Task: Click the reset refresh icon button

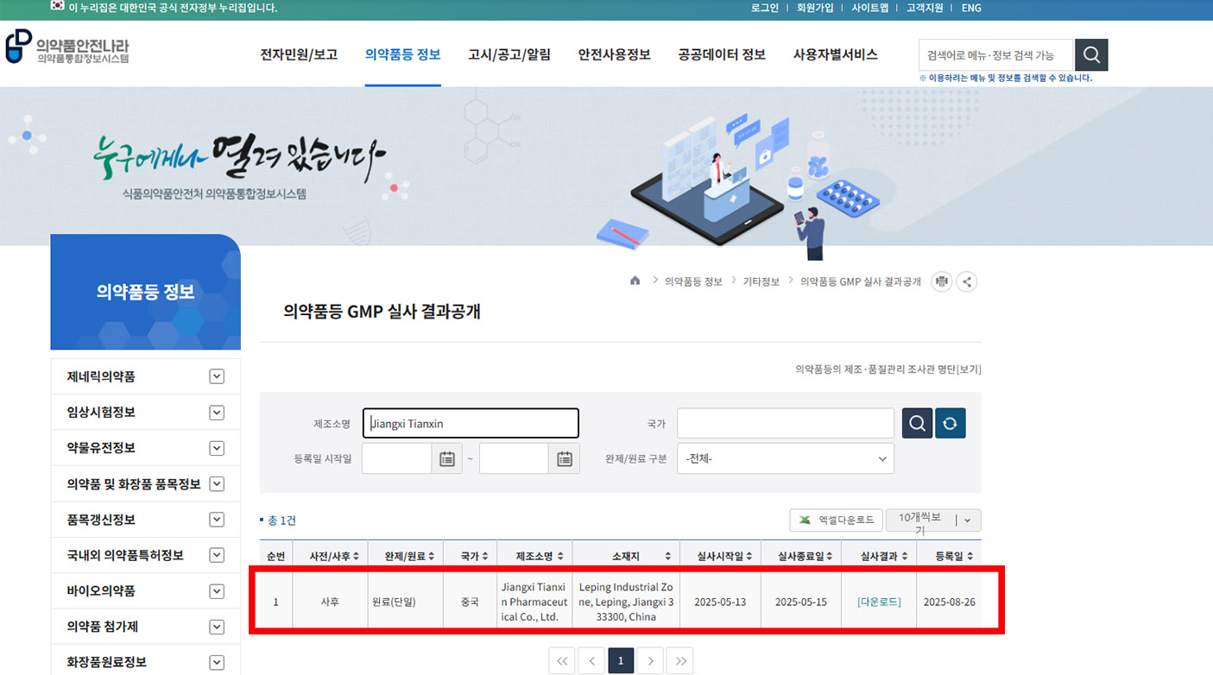Action: coord(950,424)
